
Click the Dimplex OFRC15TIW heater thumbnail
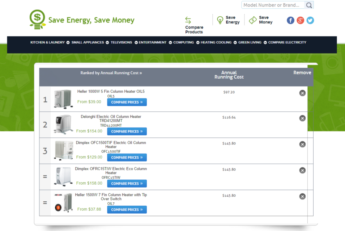click(64, 177)
